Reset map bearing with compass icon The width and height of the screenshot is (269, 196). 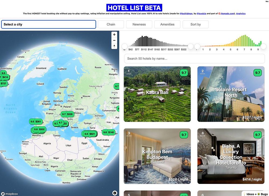(114, 46)
